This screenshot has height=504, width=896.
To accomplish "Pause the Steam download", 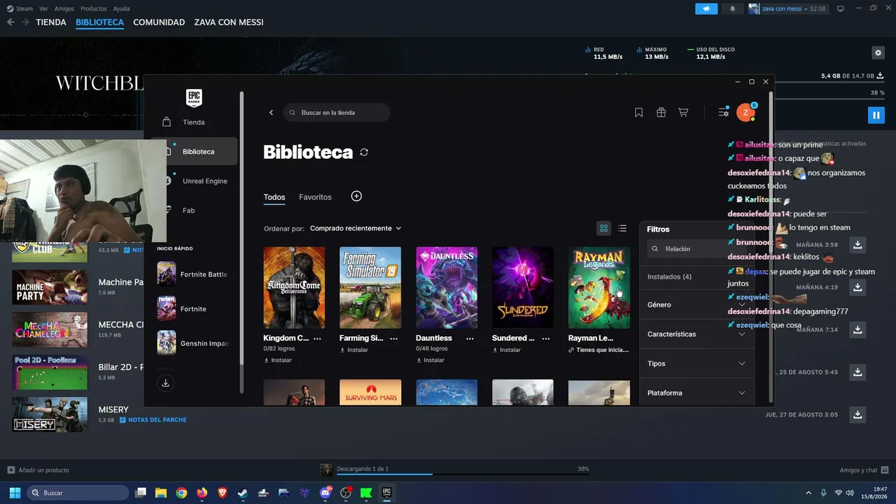I will click(x=876, y=115).
